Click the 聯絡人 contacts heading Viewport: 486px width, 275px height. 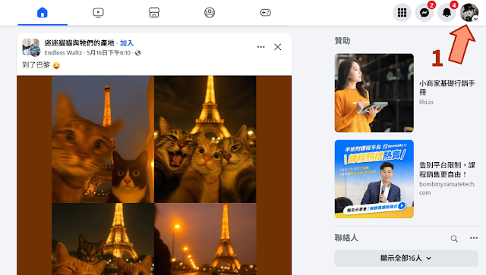point(346,238)
